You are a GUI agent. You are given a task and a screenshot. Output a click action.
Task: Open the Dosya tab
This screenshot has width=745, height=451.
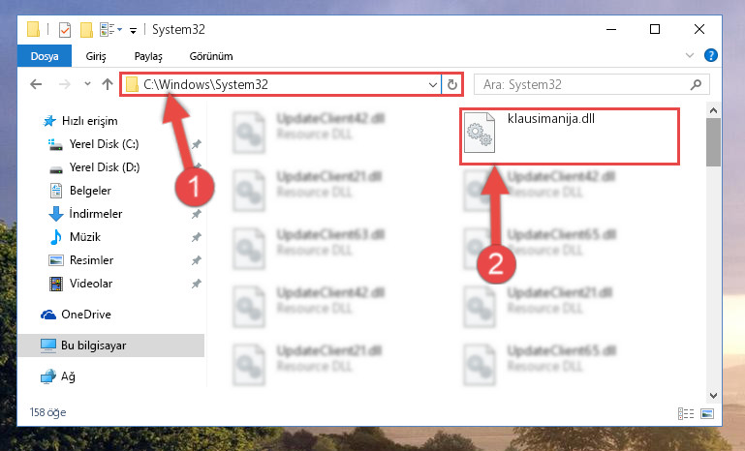45,56
